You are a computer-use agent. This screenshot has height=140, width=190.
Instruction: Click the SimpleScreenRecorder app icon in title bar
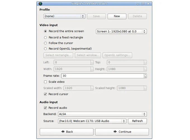coord(41,4)
